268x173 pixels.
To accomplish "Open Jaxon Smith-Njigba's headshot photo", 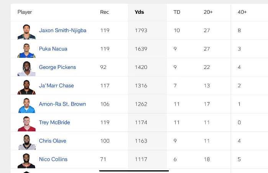I will point(26,31).
